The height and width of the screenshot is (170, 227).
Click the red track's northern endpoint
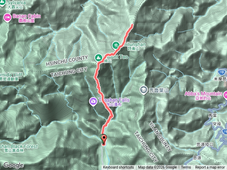click(132, 25)
